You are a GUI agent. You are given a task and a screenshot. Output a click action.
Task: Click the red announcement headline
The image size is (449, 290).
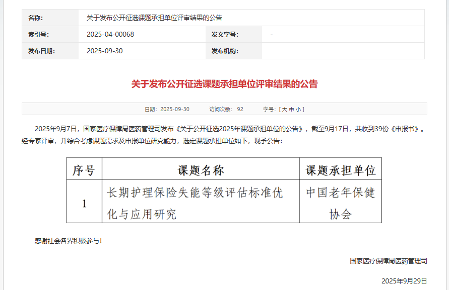(224, 84)
